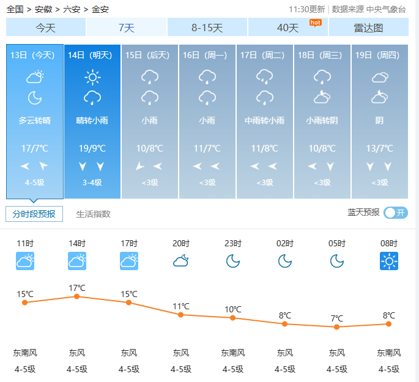Click the 17℃ point on temperature curve
Screen dimensions: 419x382
[x=77, y=296]
